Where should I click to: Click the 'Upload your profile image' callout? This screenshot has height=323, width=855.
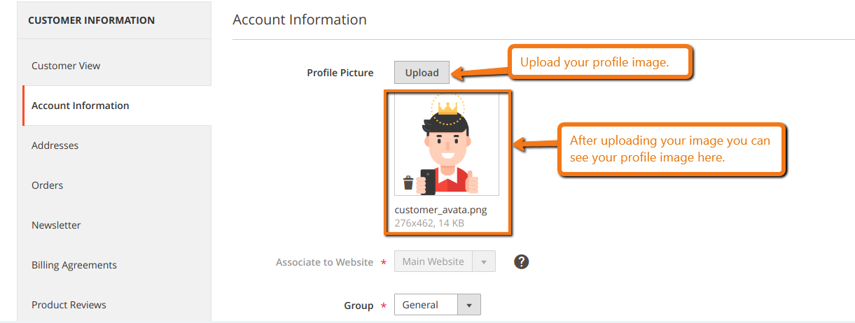point(599,63)
